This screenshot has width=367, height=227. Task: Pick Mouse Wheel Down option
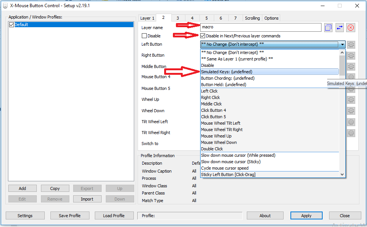coord(270,142)
